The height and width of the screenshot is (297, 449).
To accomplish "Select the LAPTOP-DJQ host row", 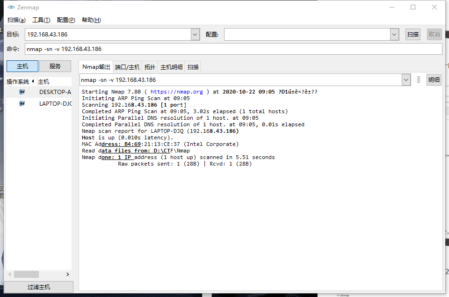I will (x=39, y=103).
